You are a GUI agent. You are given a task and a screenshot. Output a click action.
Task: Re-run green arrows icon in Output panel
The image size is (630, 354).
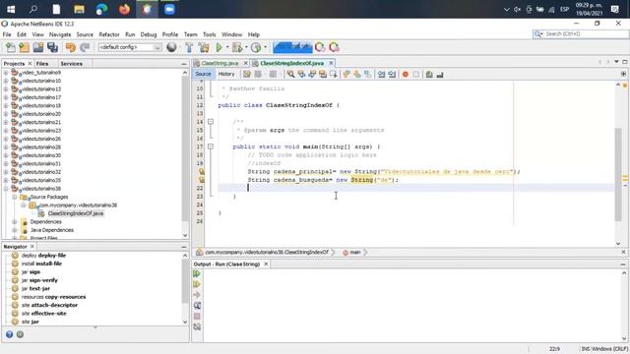click(197, 273)
